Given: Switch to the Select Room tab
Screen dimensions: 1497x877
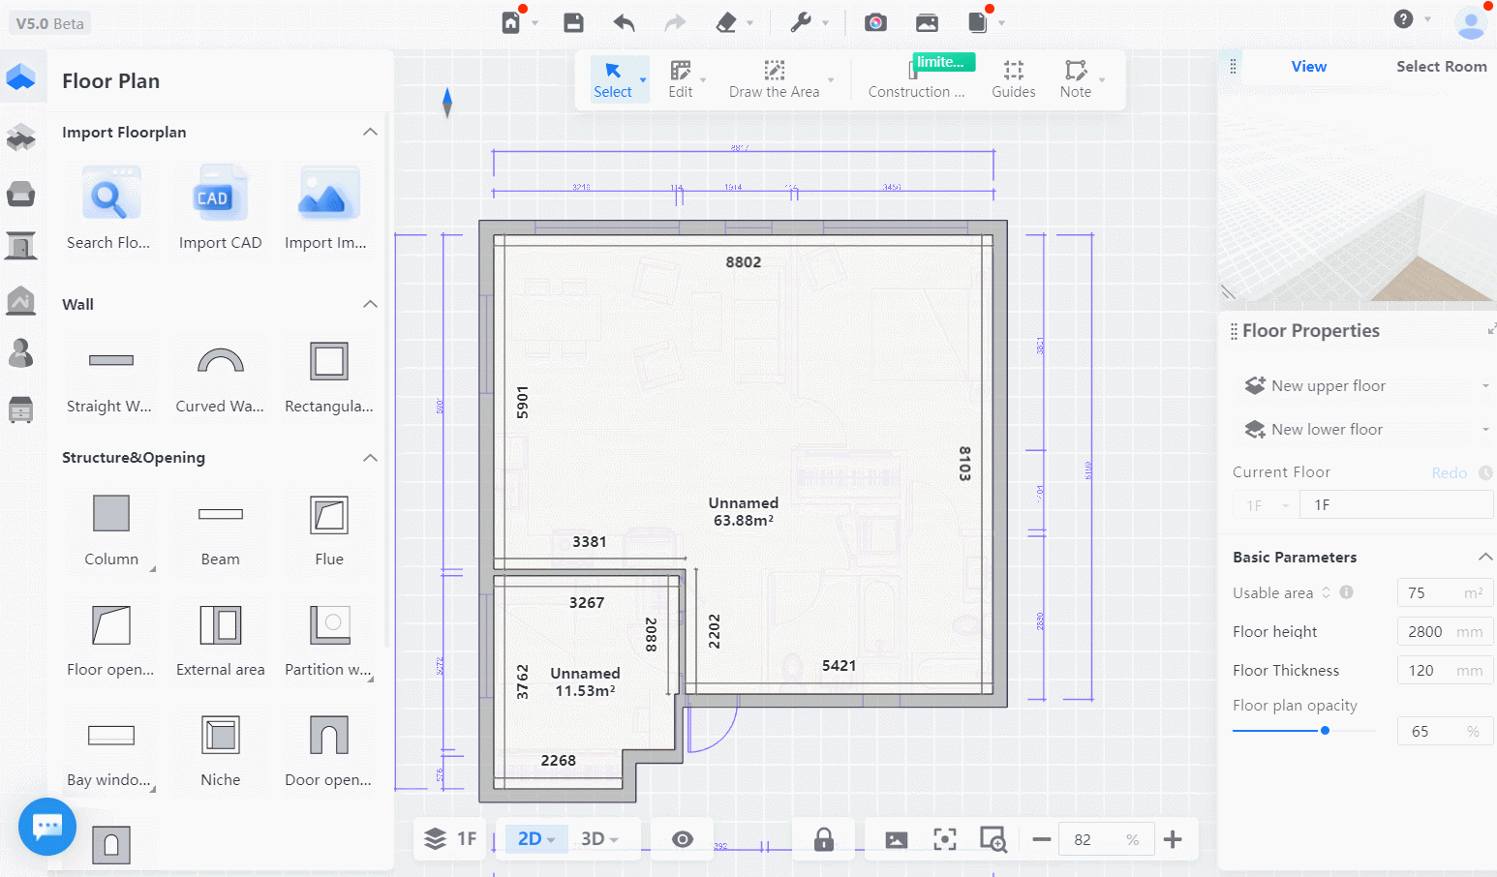Looking at the screenshot, I should point(1441,66).
